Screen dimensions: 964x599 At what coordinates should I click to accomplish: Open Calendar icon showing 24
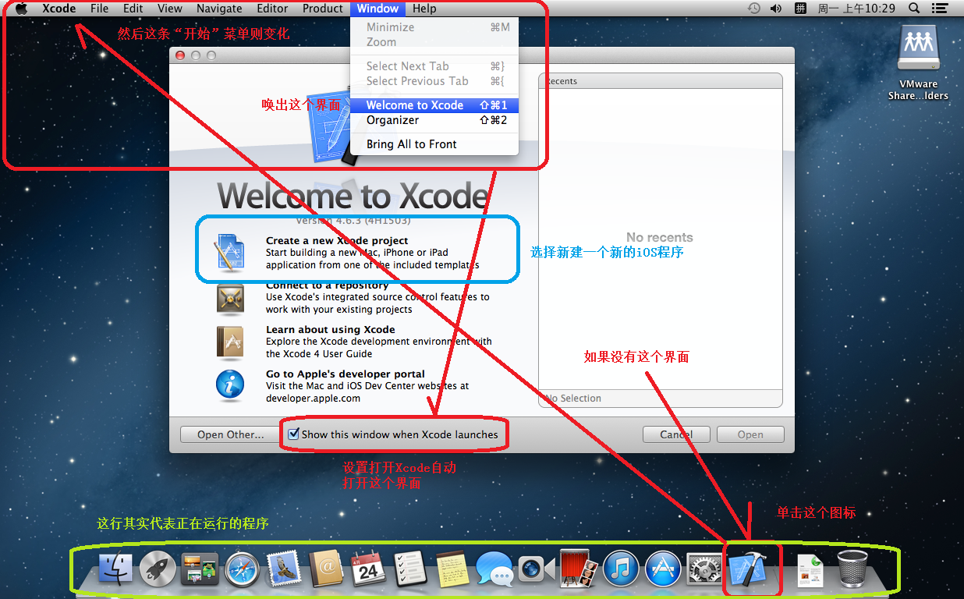pyautogui.click(x=368, y=569)
